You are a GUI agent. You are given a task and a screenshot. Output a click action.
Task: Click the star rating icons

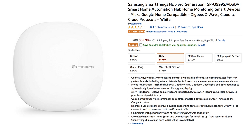(x=135, y=27)
